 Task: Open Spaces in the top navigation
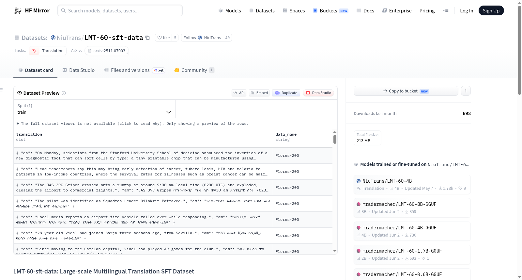(294, 10)
